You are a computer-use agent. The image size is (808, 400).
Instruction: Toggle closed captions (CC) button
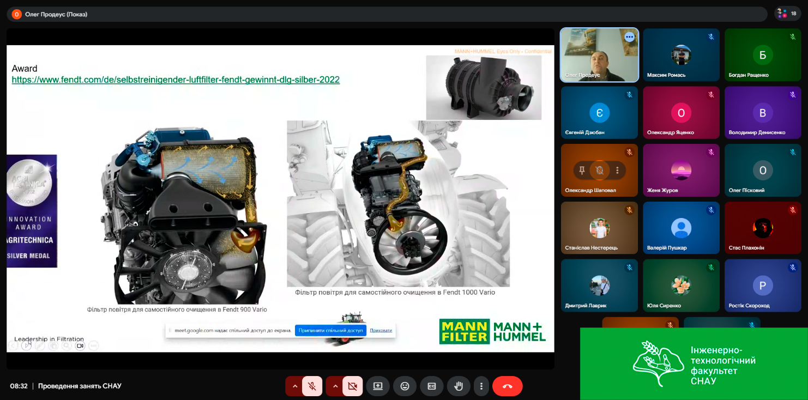point(431,386)
